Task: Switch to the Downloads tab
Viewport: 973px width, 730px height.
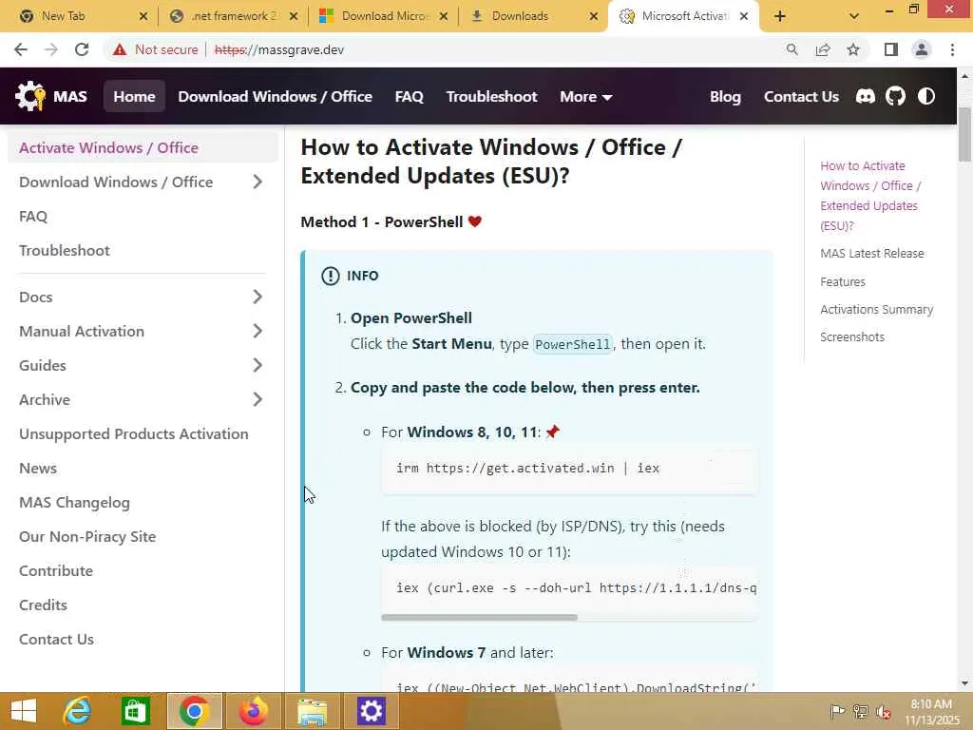Action: click(x=533, y=16)
